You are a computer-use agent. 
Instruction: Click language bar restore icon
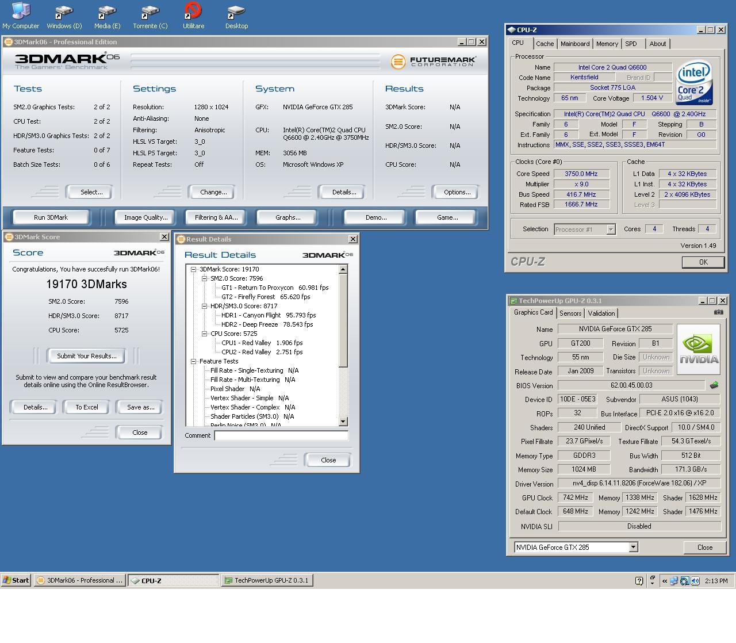coord(652,578)
